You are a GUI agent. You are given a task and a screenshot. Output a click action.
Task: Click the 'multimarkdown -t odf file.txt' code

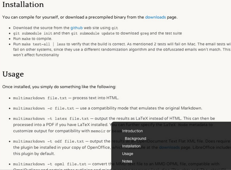[x=49, y=141]
